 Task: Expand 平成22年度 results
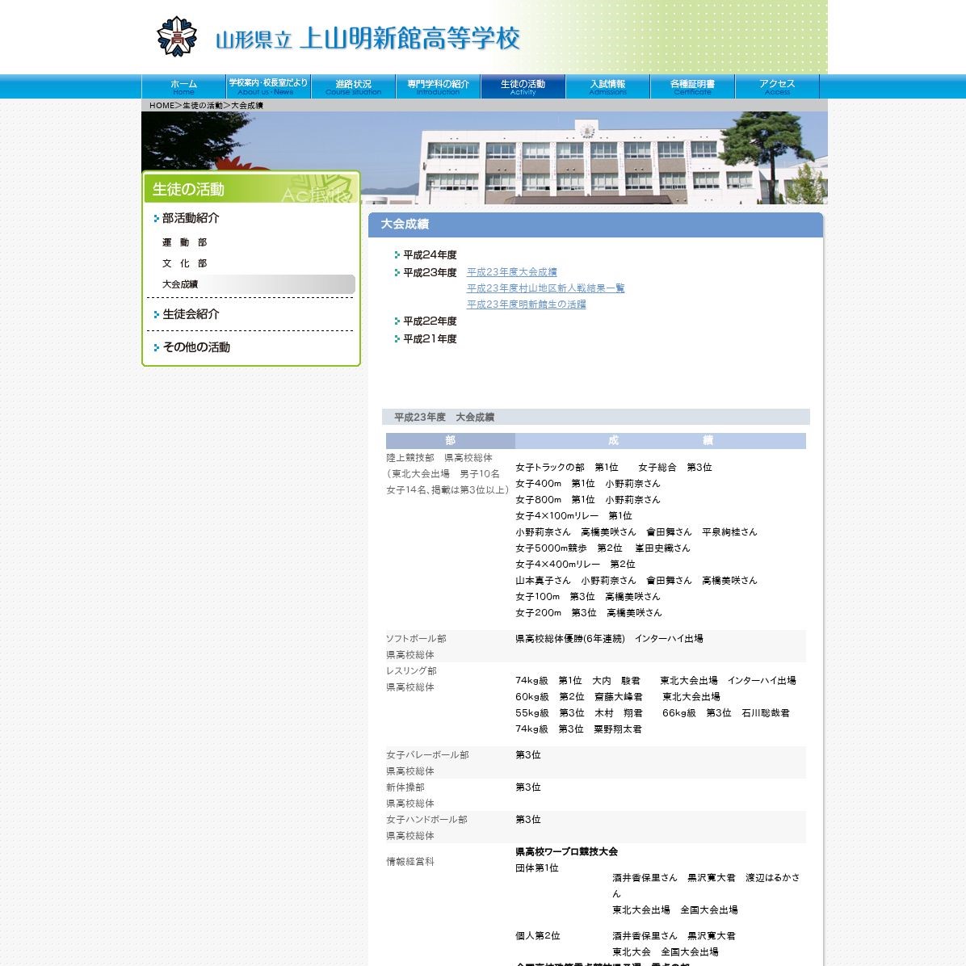[430, 321]
